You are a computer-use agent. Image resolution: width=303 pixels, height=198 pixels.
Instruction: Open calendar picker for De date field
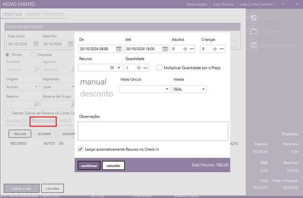point(118,49)
